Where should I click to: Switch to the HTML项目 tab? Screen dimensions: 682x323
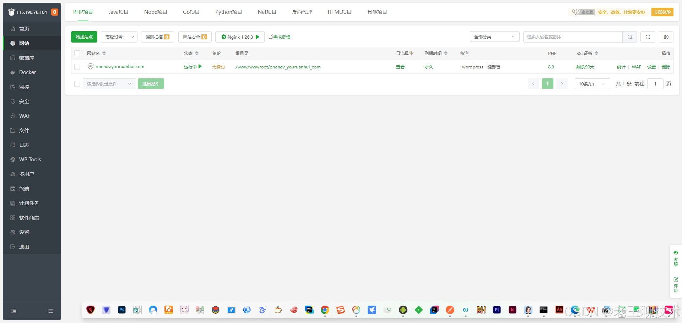pos(339,12)
